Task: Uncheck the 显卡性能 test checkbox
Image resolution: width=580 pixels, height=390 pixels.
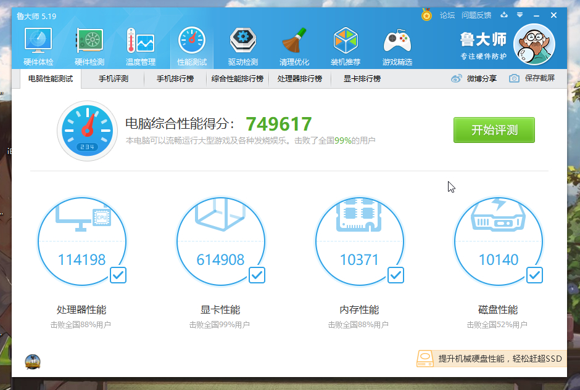Action: (x=257, y=275)
